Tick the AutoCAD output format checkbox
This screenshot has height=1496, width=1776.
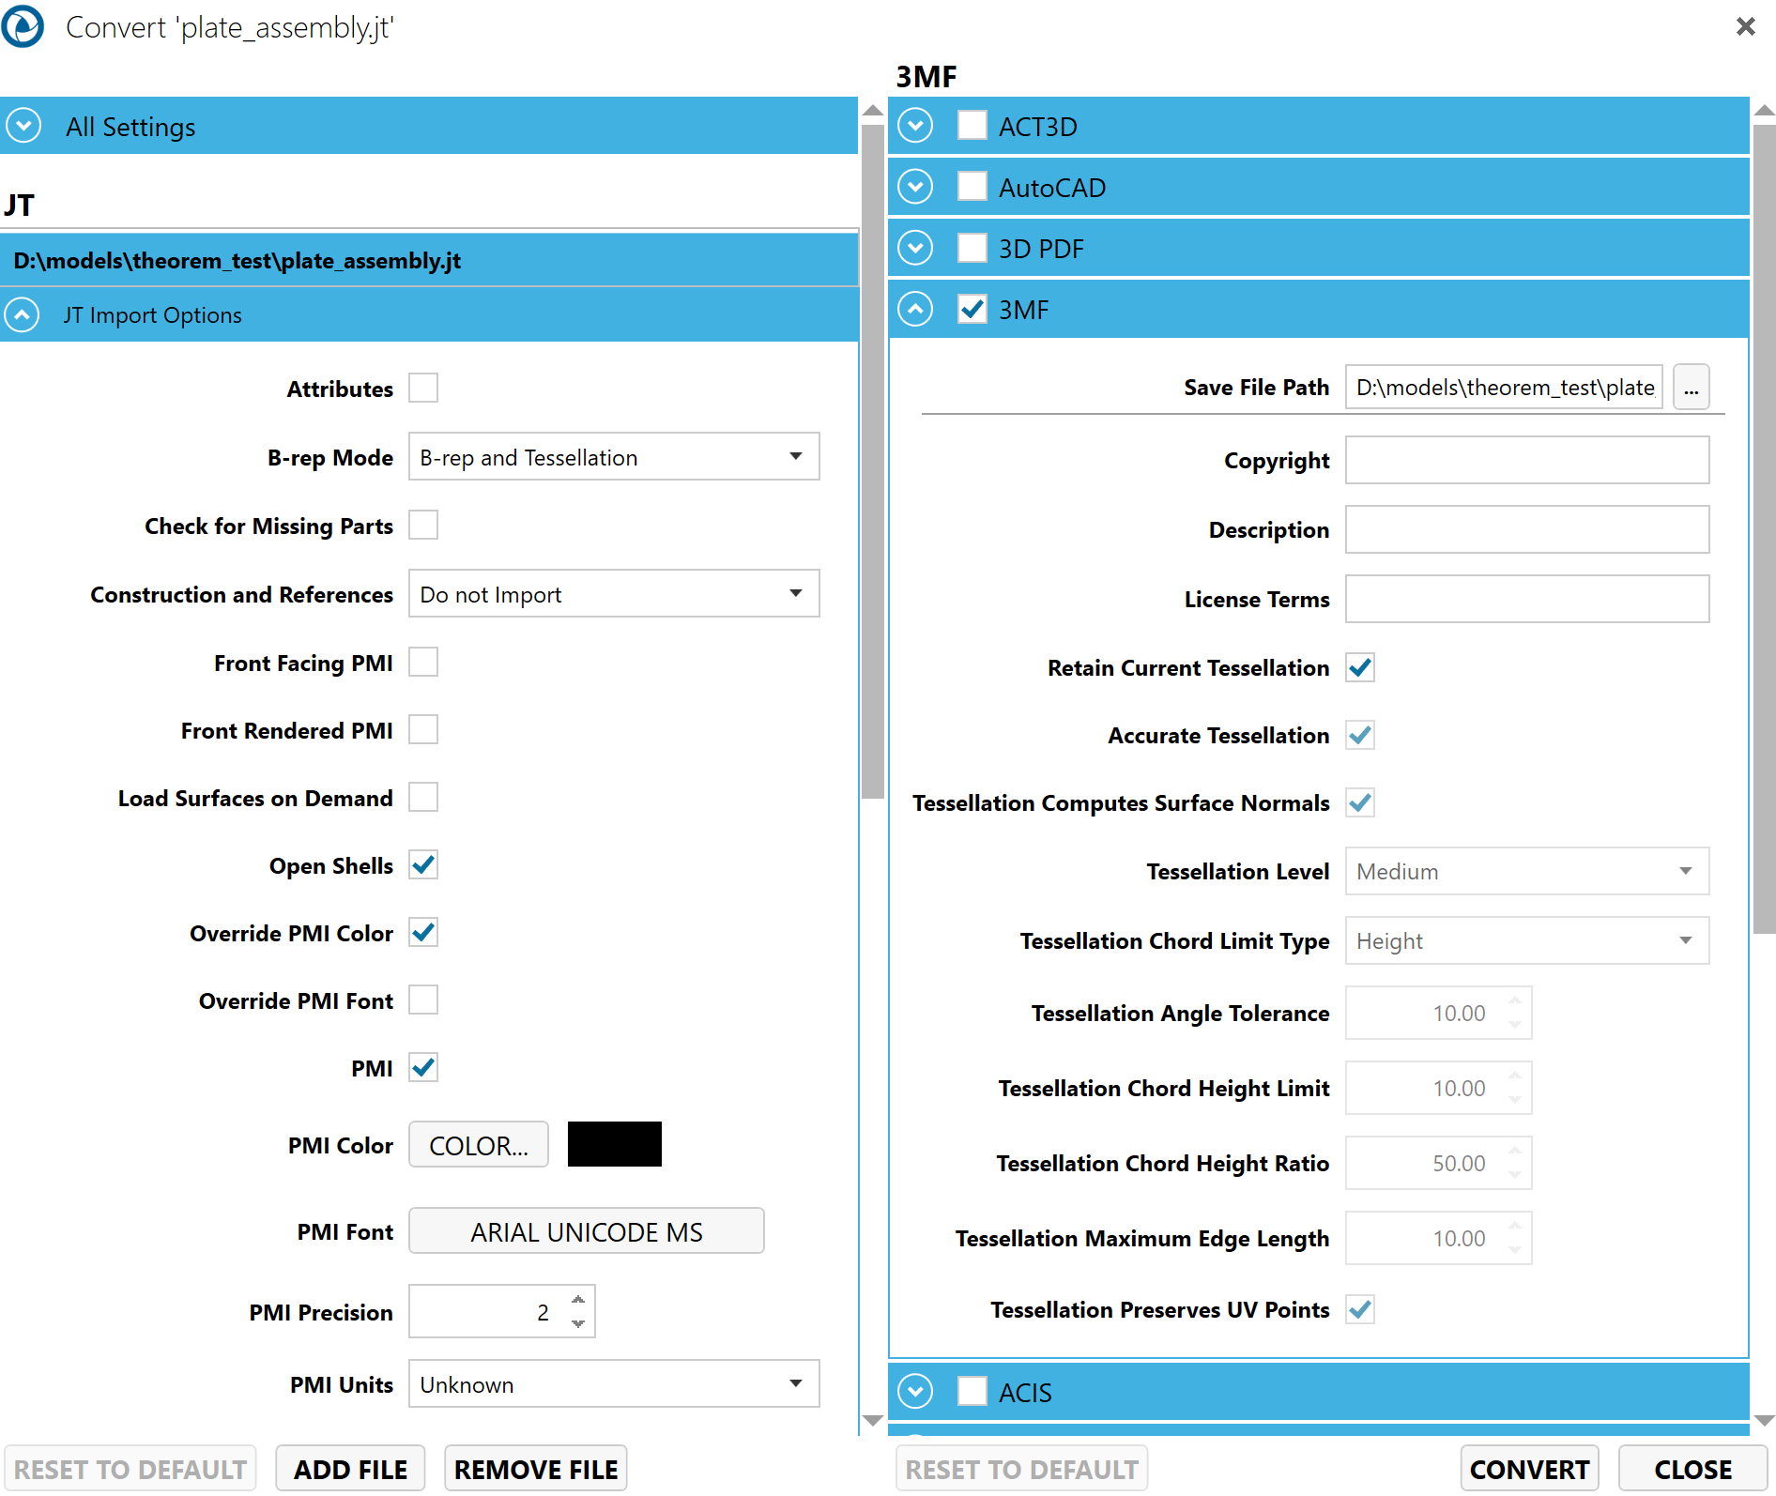click(972, 187)
